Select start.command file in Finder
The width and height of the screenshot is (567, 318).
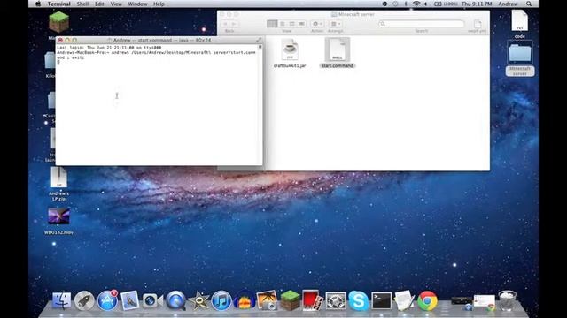(x=337, y=53)
